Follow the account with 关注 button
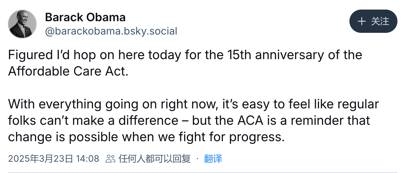The image size is (406, 173). [x=373, y=21]
